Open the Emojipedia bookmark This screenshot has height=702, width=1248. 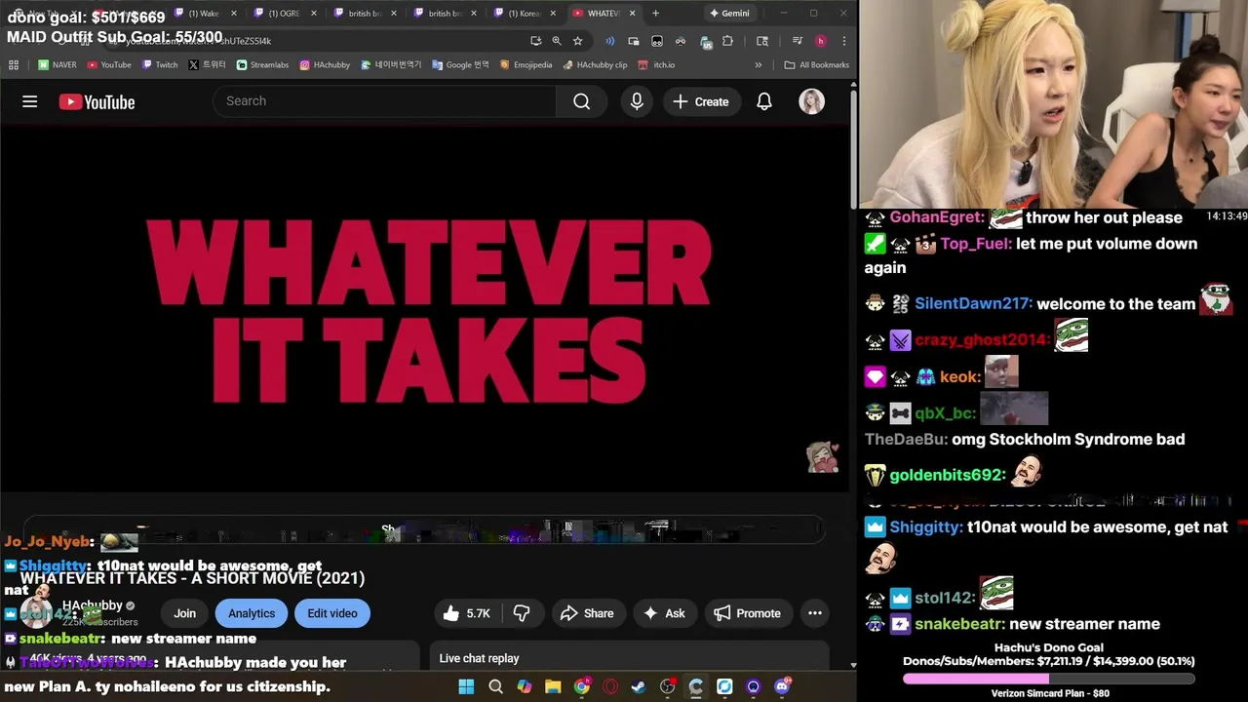pyautogui.click(x=526, y=65)
